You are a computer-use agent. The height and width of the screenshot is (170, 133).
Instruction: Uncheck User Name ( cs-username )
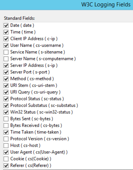coord(6,46)
